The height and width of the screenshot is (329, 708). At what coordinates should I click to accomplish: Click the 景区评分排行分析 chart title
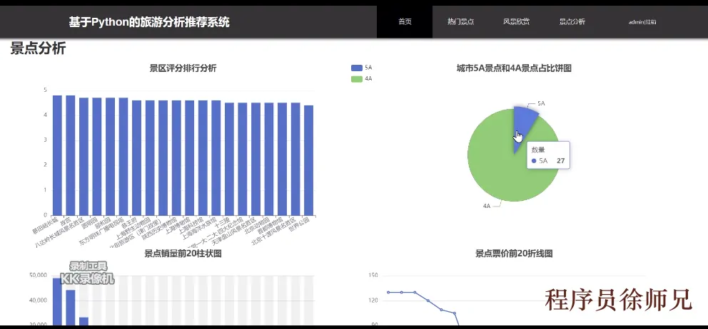coord(183,68)
